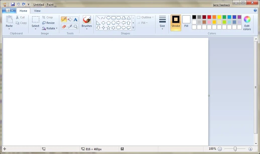Choose the Oval shape
This screenshot has height=154, width=260.
click(108, 18)
